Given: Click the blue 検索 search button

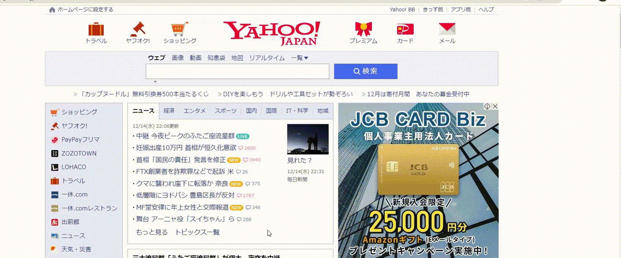Looking at the screenshot, I should pos(365,71).
